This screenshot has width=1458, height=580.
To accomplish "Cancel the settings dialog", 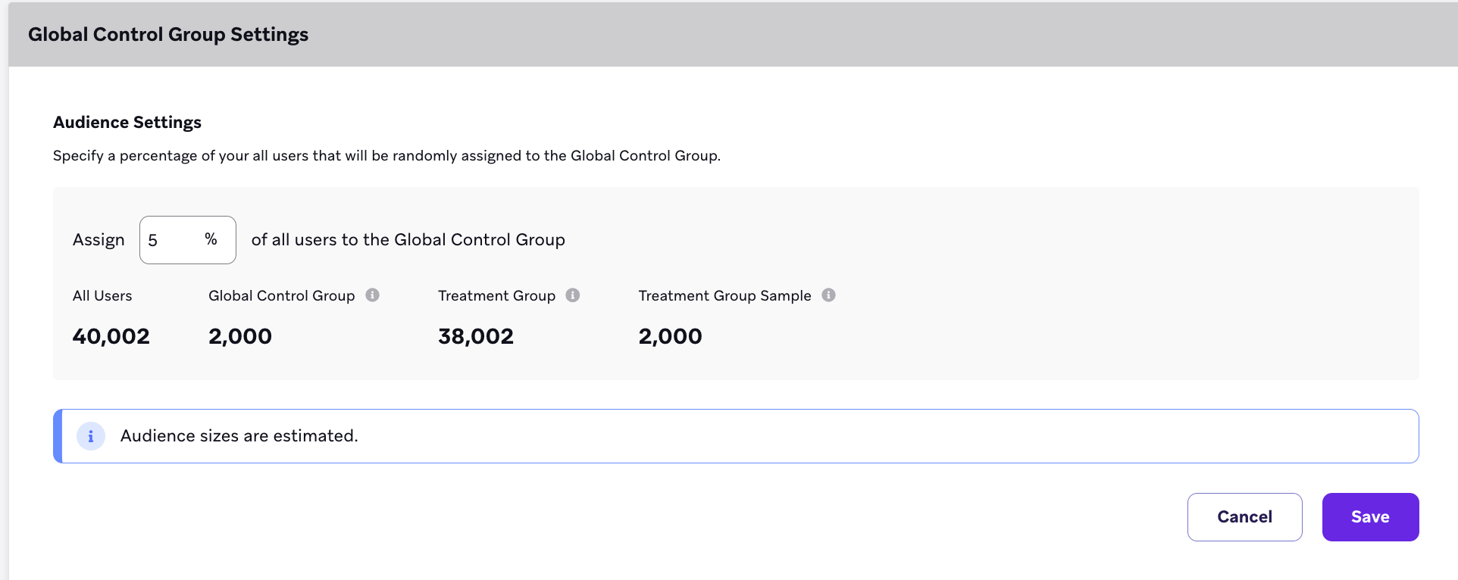I will [1244, 517].
